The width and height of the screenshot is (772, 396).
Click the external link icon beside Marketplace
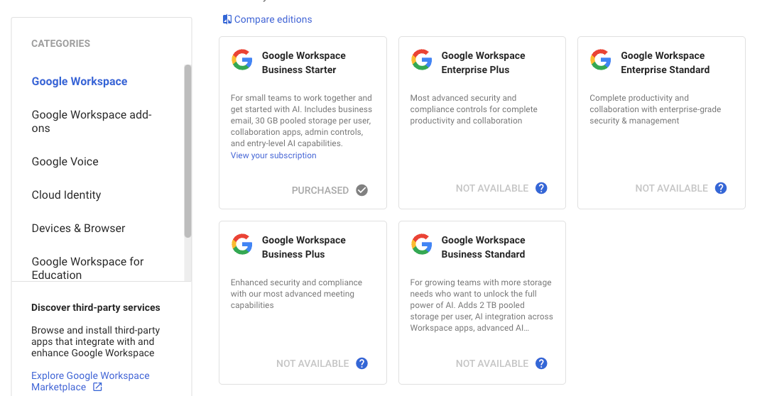pyautogui.click(x=97, y=387)
